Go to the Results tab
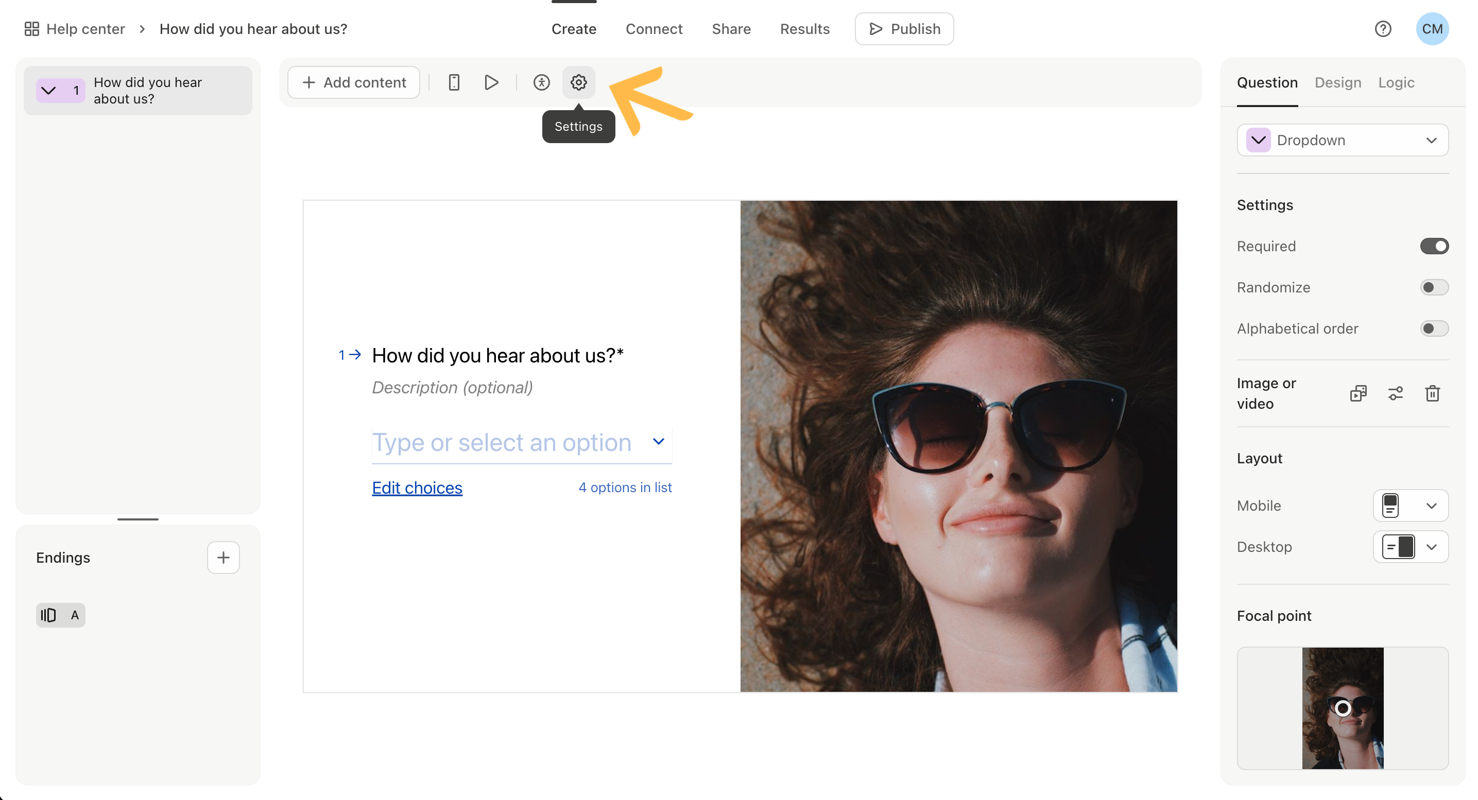 (x=804, y=29)
